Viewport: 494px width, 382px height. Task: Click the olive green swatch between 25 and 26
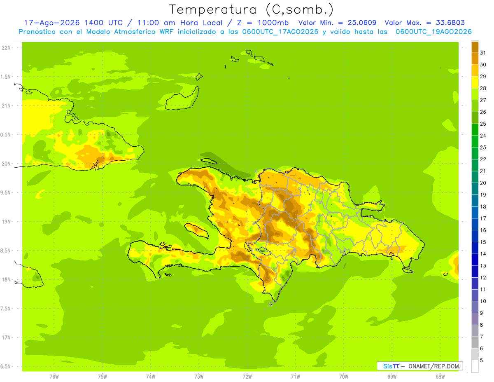(x=475, y=118)
